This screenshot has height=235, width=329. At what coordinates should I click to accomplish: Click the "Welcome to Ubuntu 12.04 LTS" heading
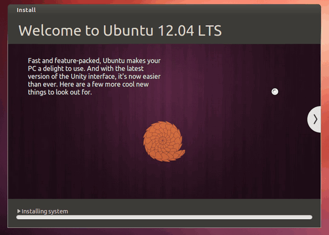(x=120, y=30)
